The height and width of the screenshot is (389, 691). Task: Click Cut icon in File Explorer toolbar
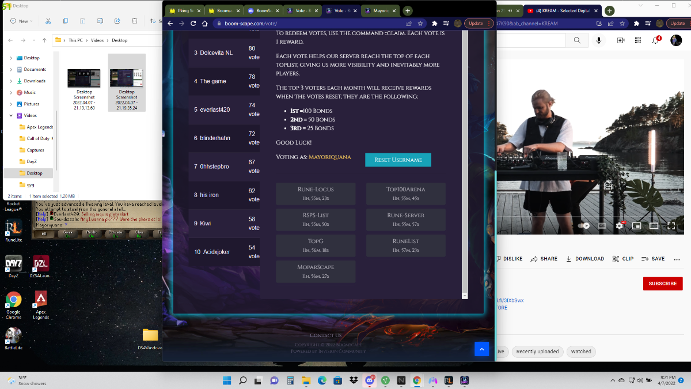(x=48, y=21)
